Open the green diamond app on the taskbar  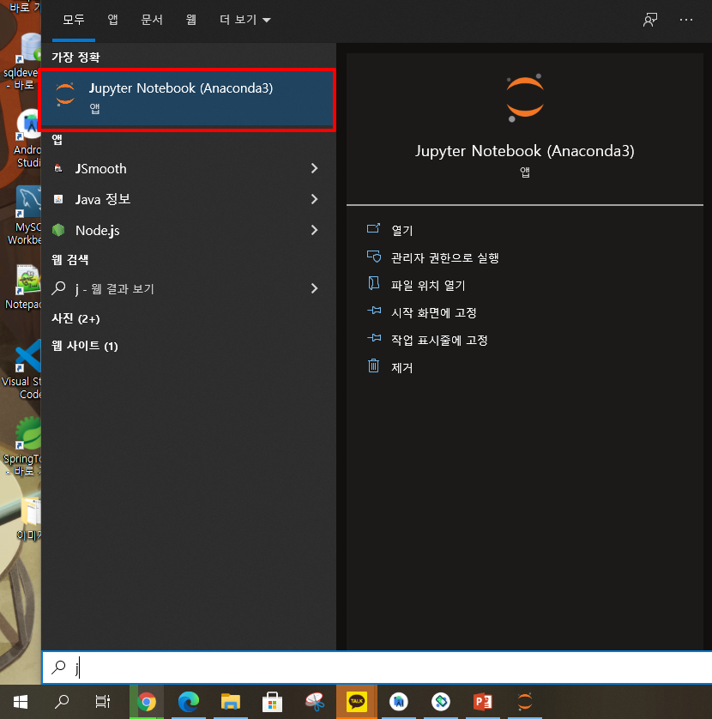click(441, 702)
